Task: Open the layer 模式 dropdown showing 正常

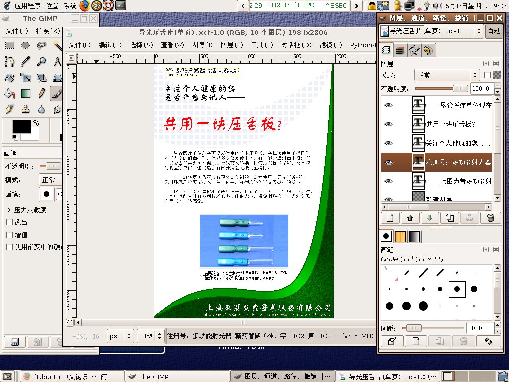Action: pos(447,75)
